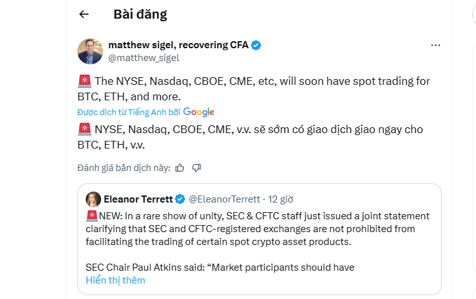Viewport: 476px width, 299px height.
Task: Click the @EleanorTerrett handle
Action: point(224,199)
